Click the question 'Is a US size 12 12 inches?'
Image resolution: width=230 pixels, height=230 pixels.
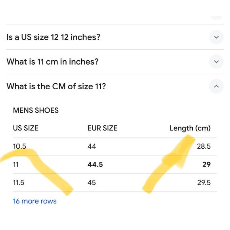(54, 37)
